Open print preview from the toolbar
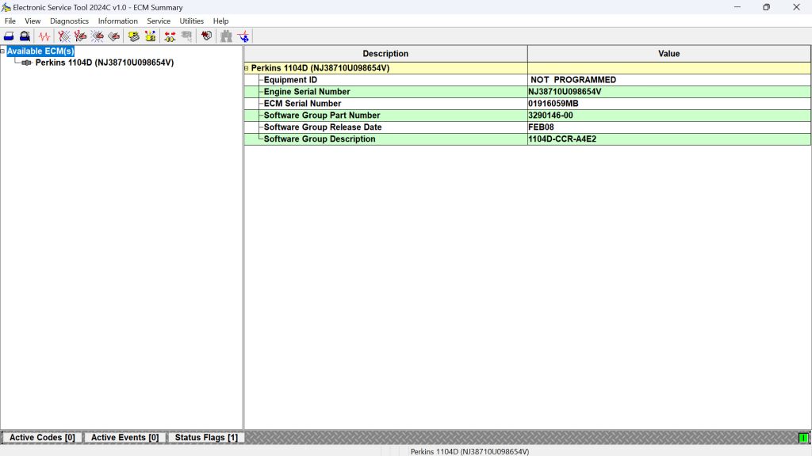The height and width of the screenshot is (456, 812). coord(24,36)
